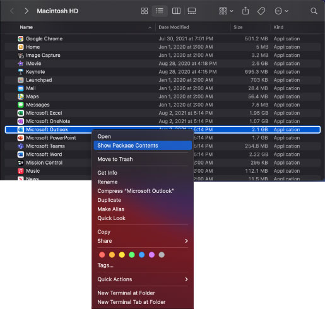The image size is (325, 309).
Task: Select the Messages app icon
Action: click(21, 105)
